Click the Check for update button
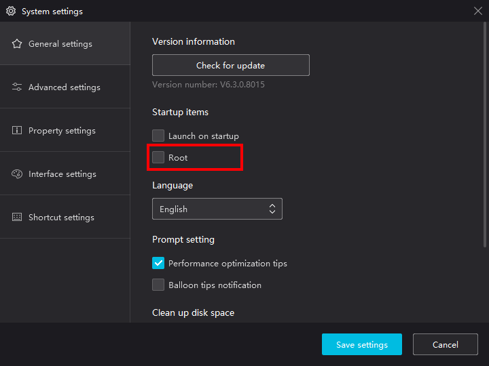 231,65
